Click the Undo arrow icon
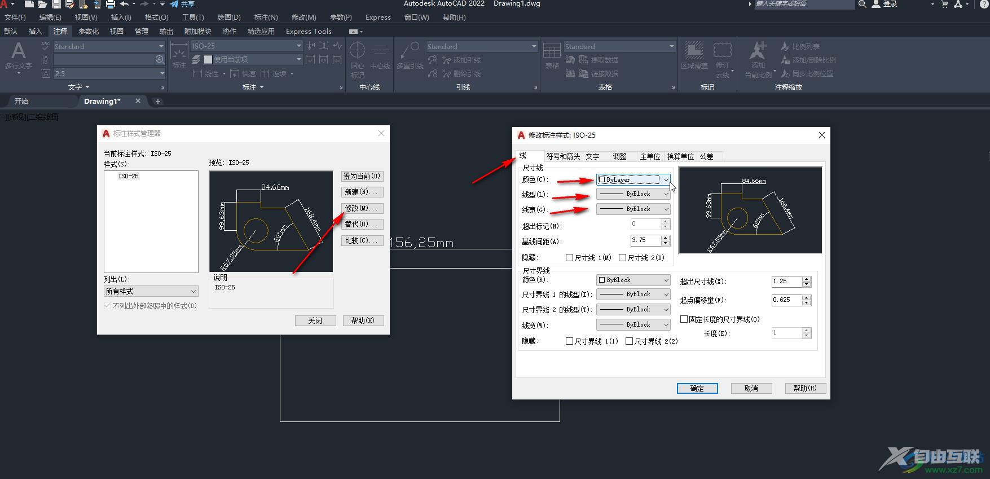 tap(124, 4)
